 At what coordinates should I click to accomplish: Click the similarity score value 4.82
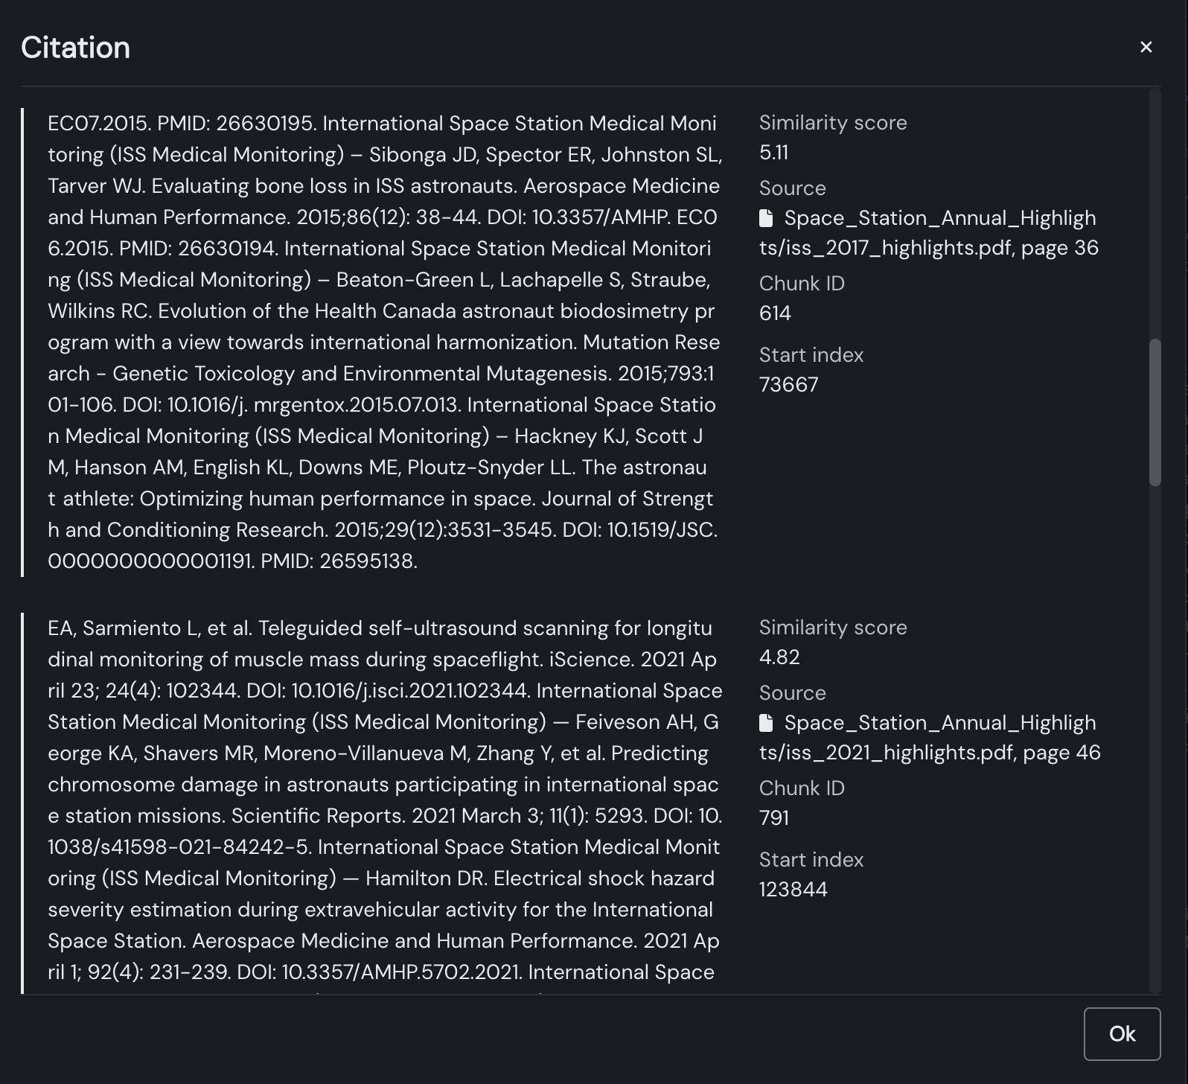779,657
